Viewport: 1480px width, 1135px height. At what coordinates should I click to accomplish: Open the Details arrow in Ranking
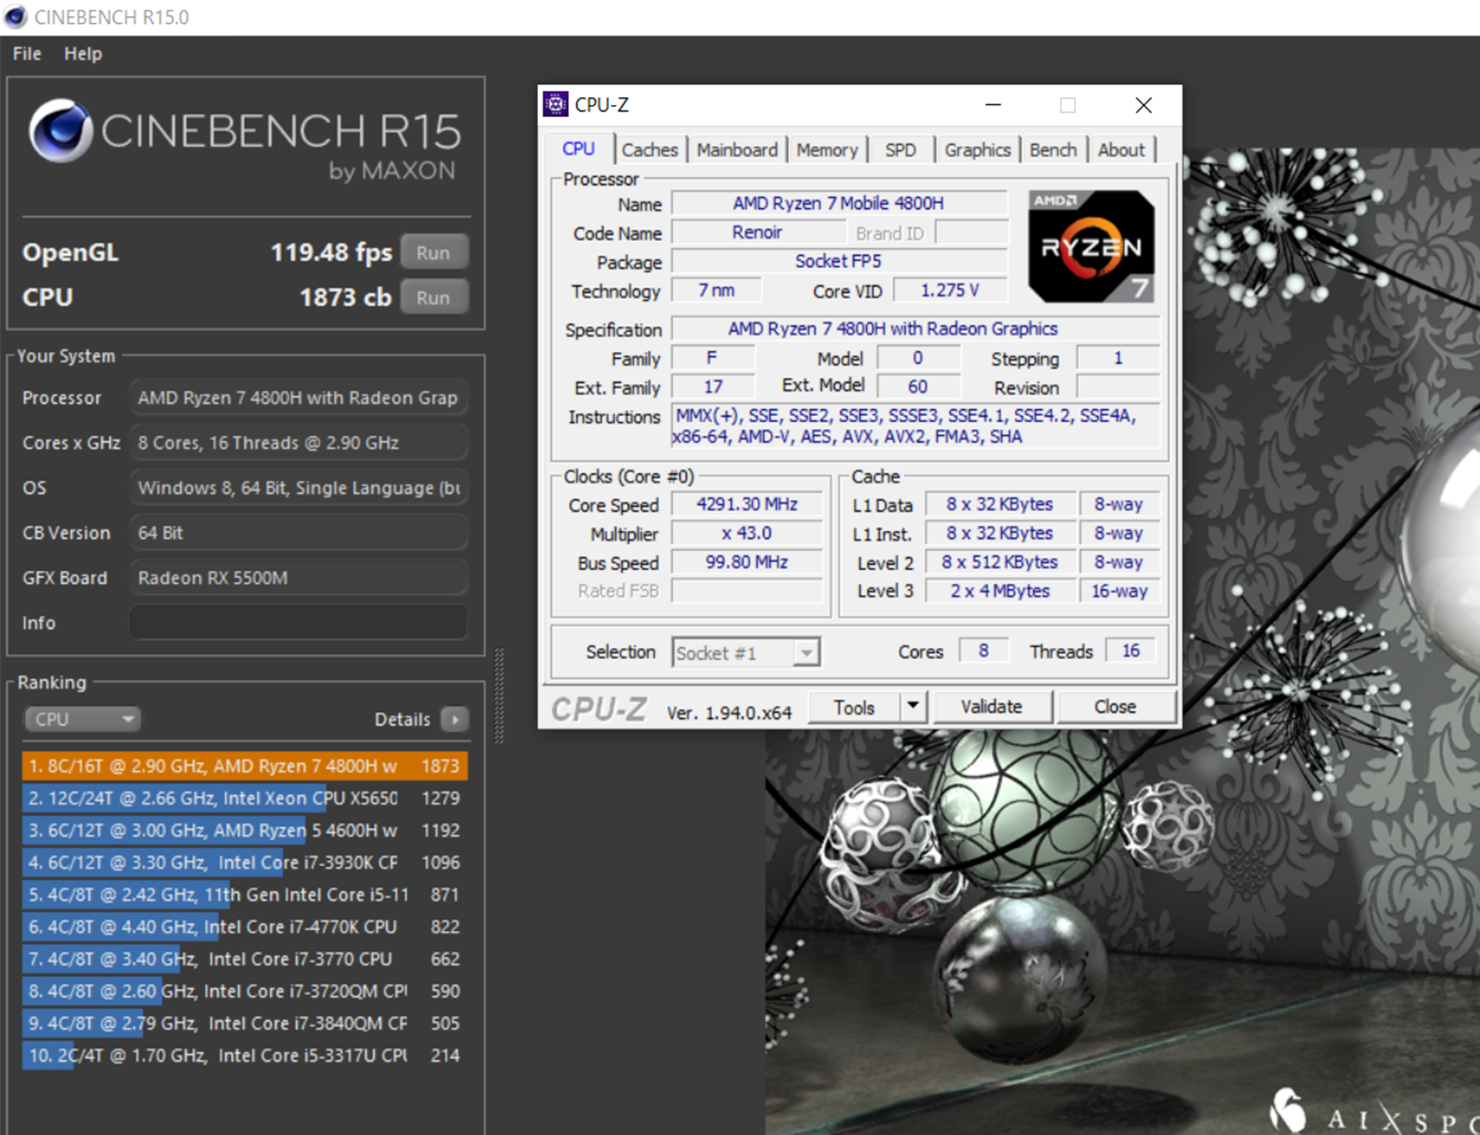pyautogui.click(x=455, y=720)
